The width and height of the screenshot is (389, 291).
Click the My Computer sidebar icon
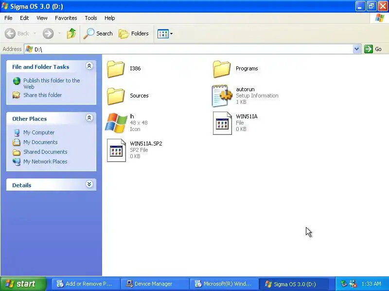17,132
